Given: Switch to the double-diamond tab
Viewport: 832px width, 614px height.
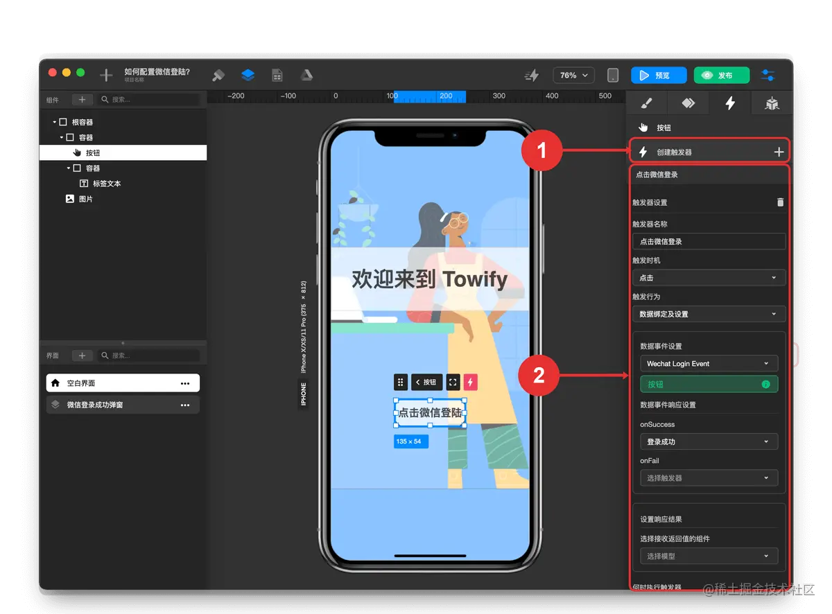Looking at the screenshot, I should point(688,103).
